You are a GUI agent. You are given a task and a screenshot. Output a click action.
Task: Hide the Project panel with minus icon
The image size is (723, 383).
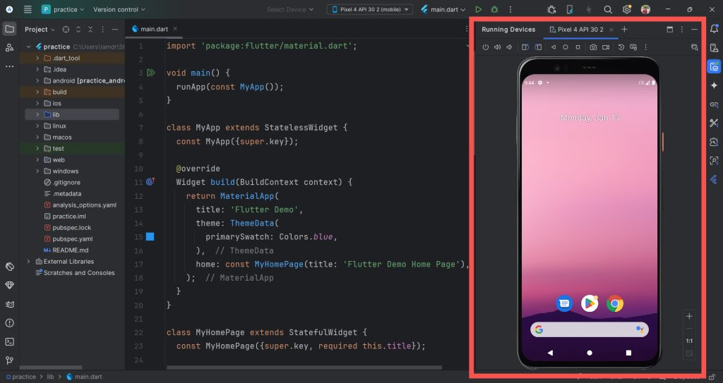coord(115,29)
